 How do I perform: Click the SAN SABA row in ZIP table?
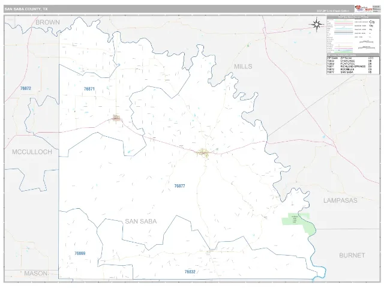pyautogui.click(x=353, y=72)
